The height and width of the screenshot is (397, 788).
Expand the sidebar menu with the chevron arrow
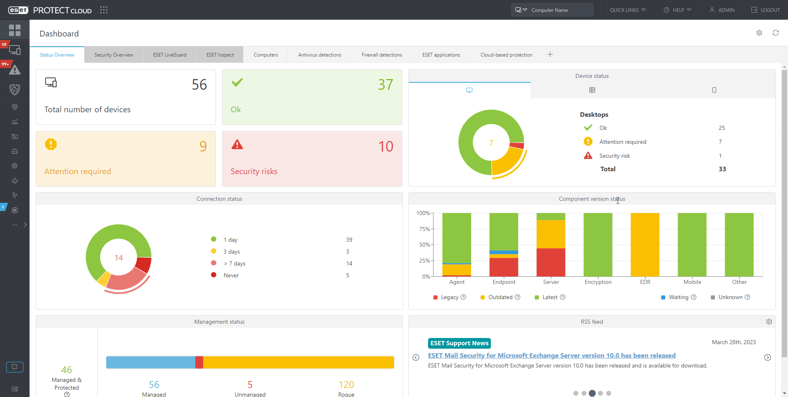tap(25, 225)
